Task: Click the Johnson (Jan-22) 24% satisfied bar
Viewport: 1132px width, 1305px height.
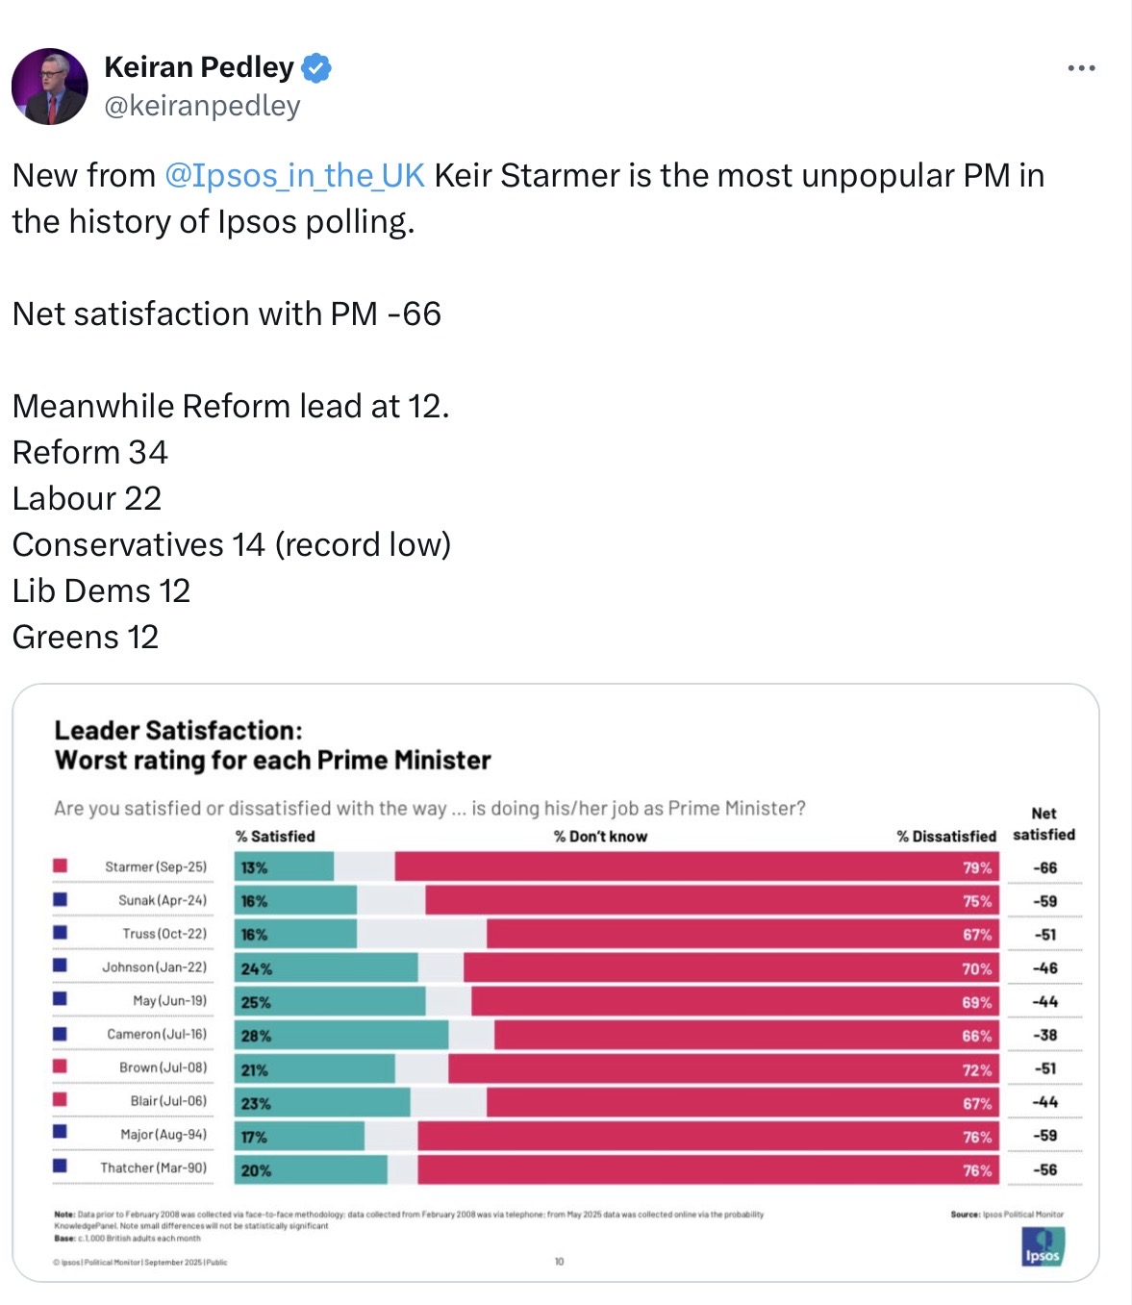Action: [x=327, y=968]
